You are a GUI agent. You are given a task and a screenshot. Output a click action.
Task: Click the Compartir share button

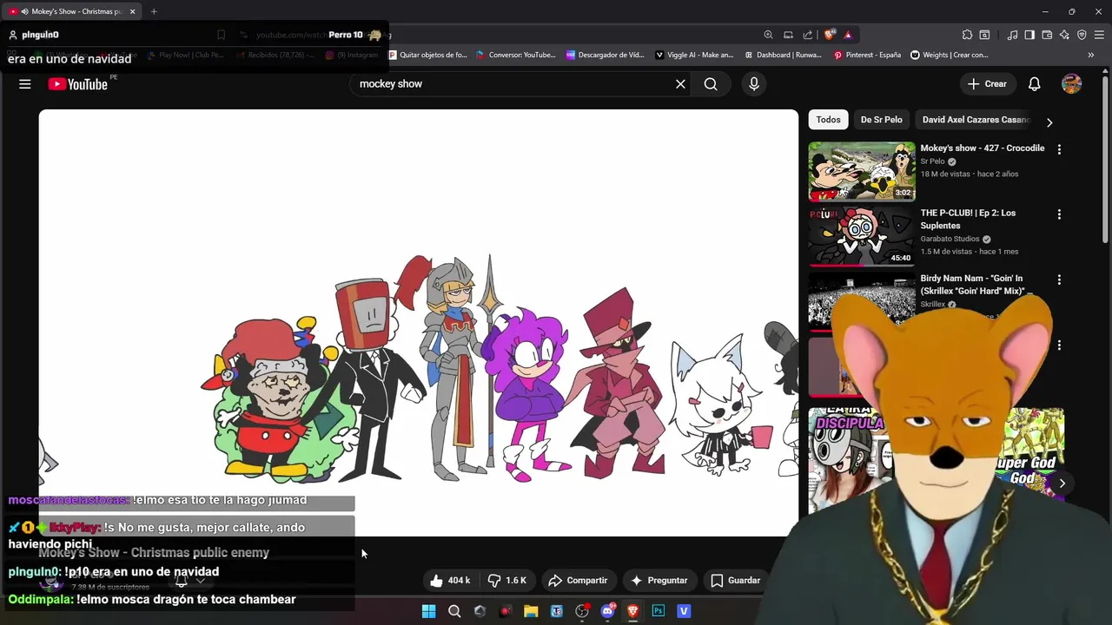577,581
